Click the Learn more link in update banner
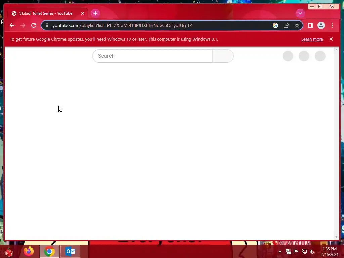Image resolution: width=344 pixels, height=258 pixels. 312,39
